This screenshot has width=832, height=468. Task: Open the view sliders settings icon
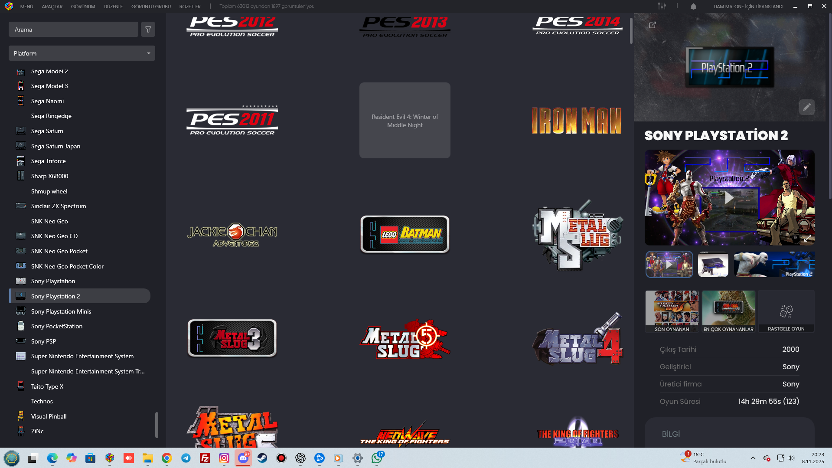point(662,7)
